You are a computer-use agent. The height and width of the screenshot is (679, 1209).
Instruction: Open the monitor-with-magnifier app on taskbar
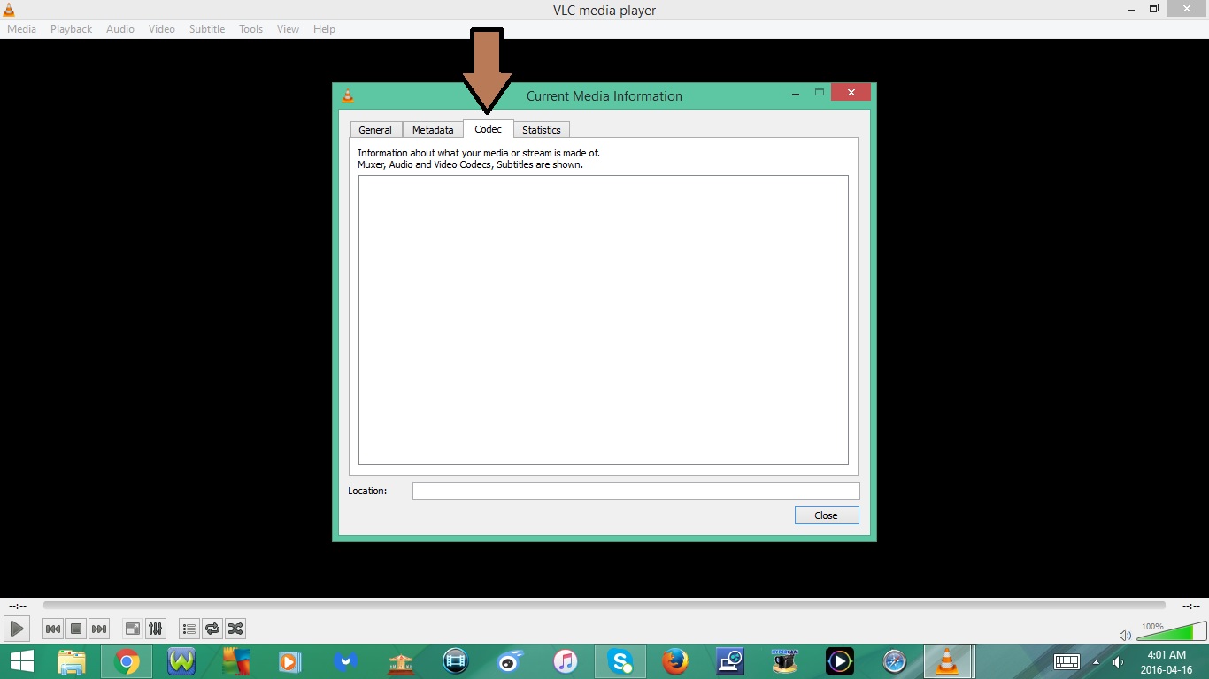point(730,661)
